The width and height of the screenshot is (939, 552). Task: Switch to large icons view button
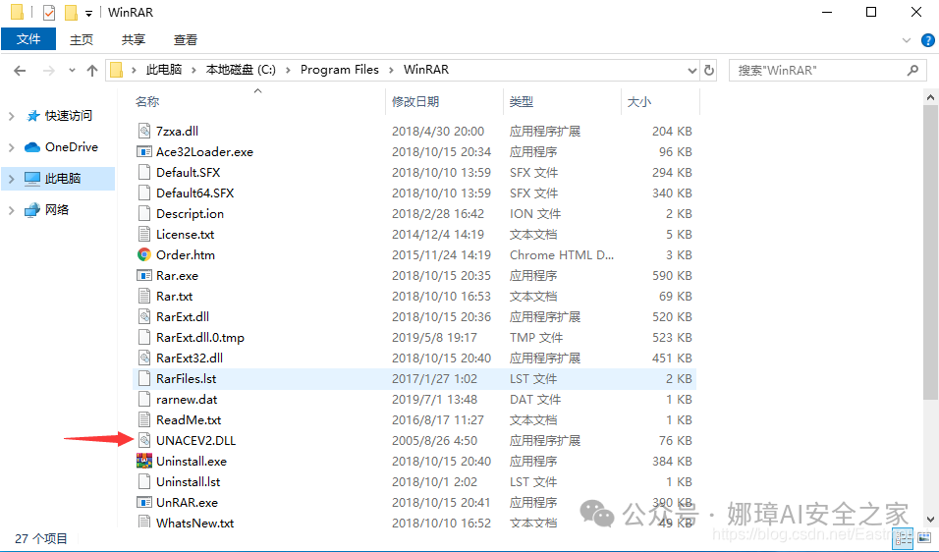pyautogui.click(x=924, y=539)
